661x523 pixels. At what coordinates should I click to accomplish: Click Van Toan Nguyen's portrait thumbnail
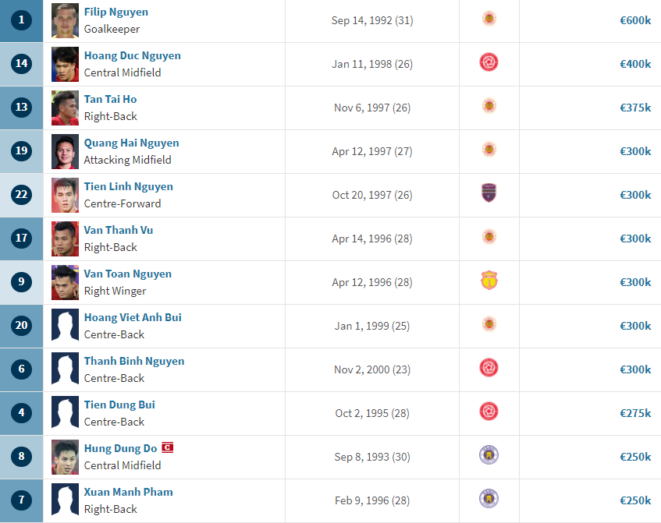(65, 282)
